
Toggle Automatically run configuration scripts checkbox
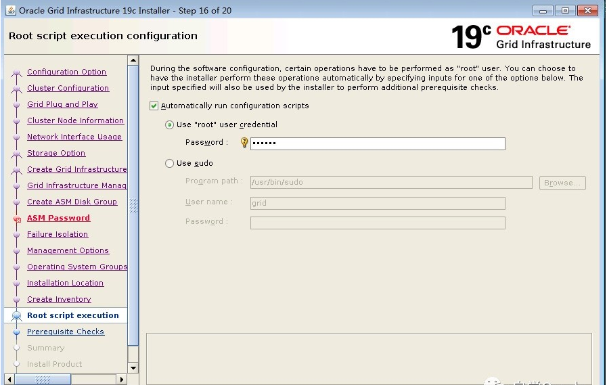(x=154, y=106)
